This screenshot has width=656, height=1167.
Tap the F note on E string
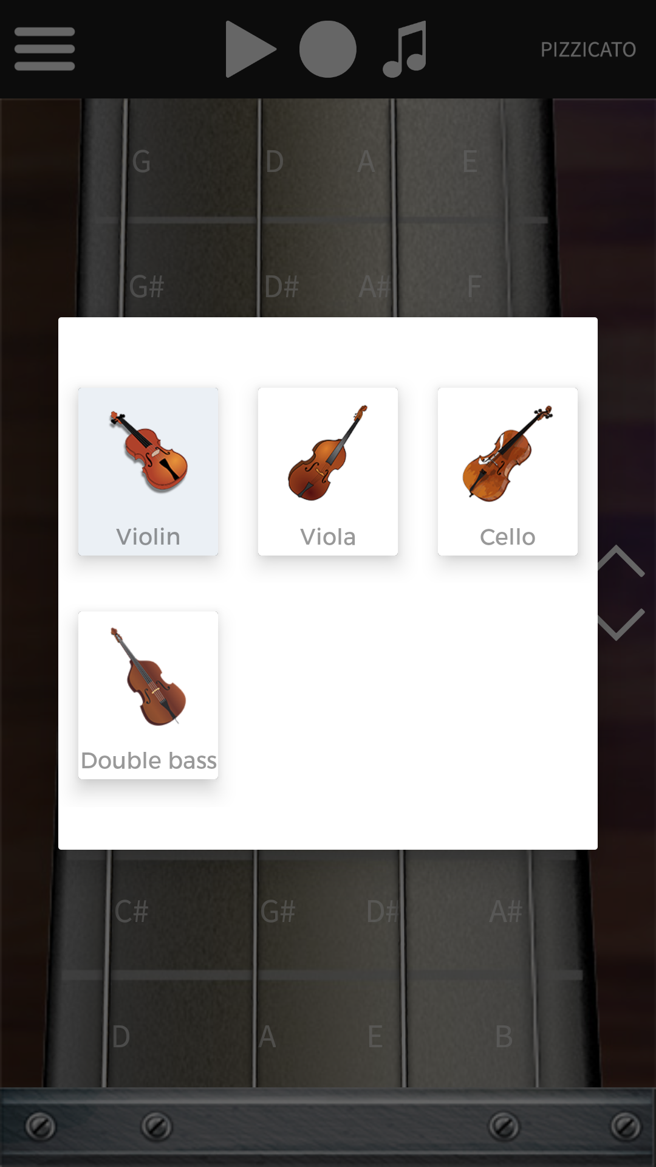(x=474, y=287)
